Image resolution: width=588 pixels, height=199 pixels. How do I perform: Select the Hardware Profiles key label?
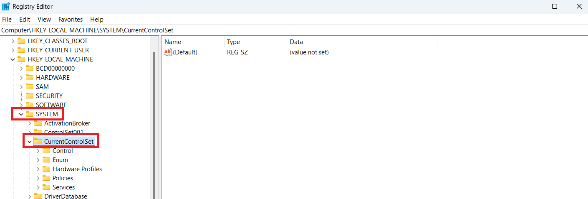click(x=77, y=169)
